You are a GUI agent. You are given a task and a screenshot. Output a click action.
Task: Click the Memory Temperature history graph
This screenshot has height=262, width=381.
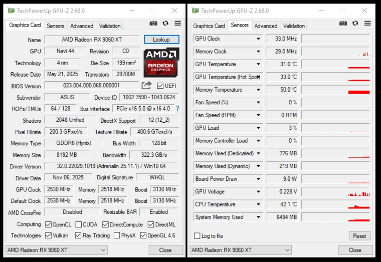[335, 90]
